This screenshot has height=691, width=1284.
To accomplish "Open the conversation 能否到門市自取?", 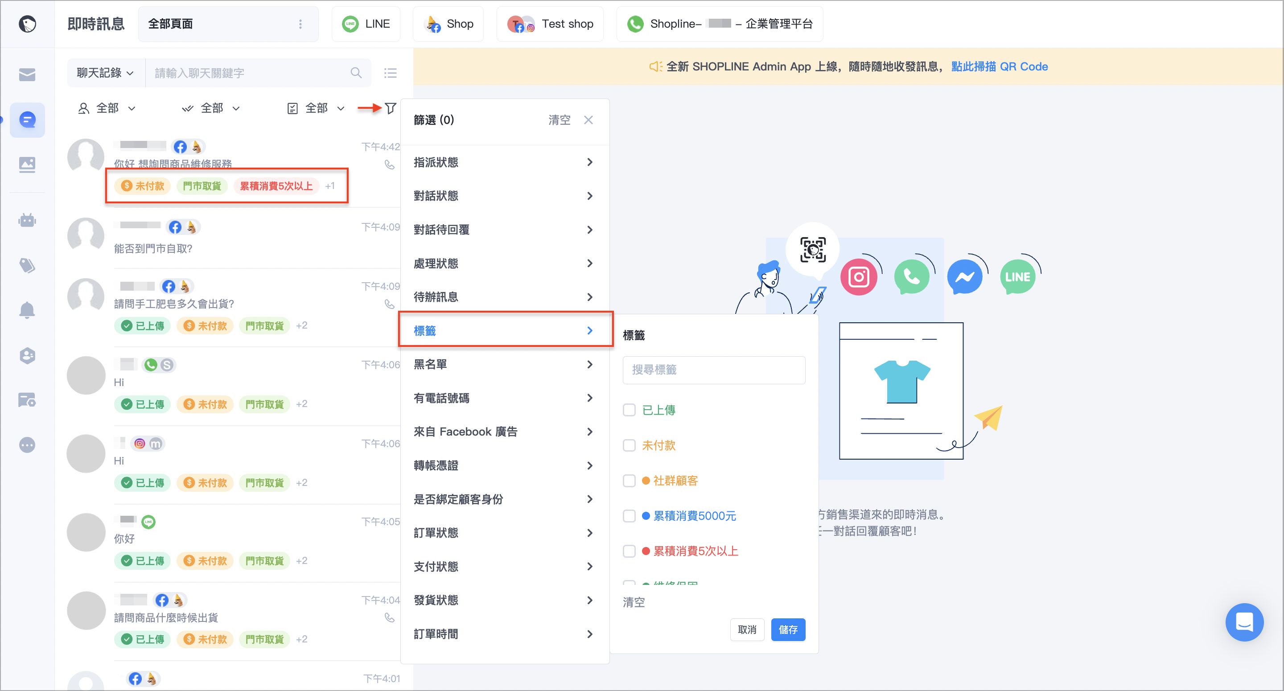I will (x=234, y=238).
